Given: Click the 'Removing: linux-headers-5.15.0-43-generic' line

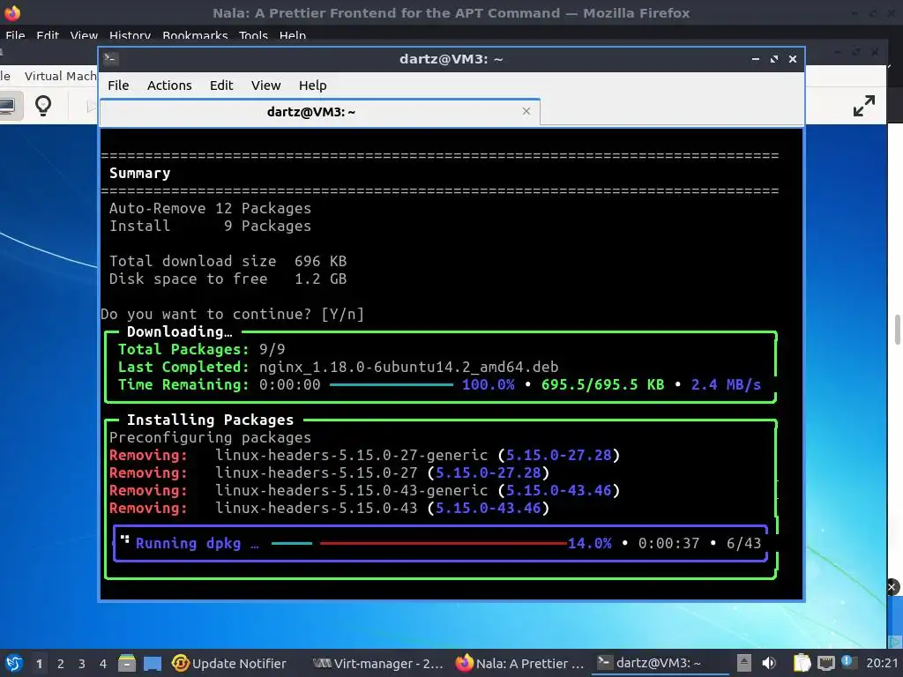Looking at the screenshot, I should 364,490.
